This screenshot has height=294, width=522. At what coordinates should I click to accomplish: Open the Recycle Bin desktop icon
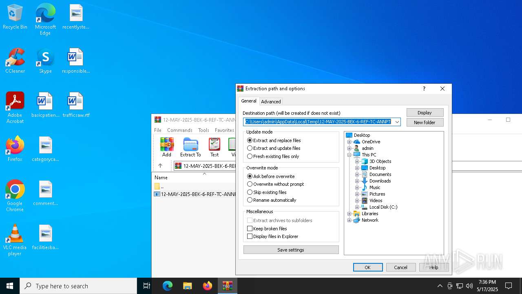tap(15, 17)
